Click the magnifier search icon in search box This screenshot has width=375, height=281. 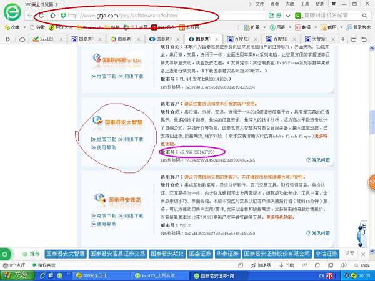click(x=364, y=16)
